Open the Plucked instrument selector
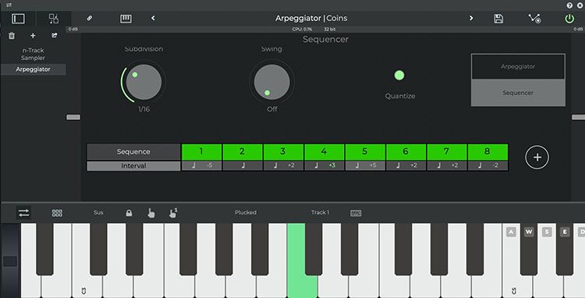 coord(246,213)
